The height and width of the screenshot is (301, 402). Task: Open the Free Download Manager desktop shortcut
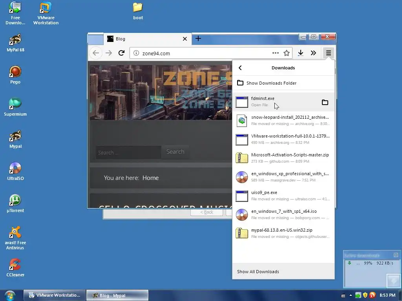click(x=15, y=13)
